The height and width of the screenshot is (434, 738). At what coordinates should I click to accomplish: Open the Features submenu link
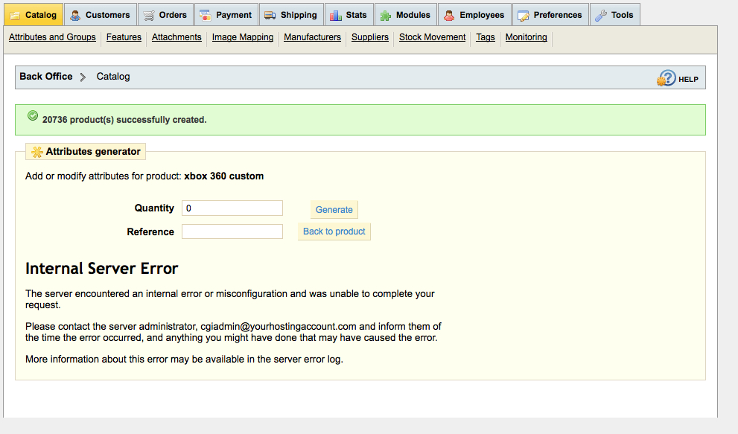(124, 37)
